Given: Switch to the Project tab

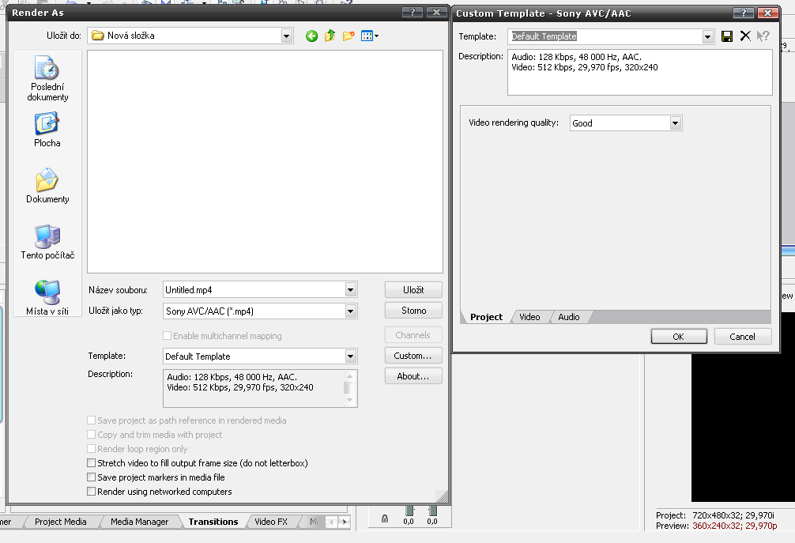Looking at the screenshot, I should 486,317.
